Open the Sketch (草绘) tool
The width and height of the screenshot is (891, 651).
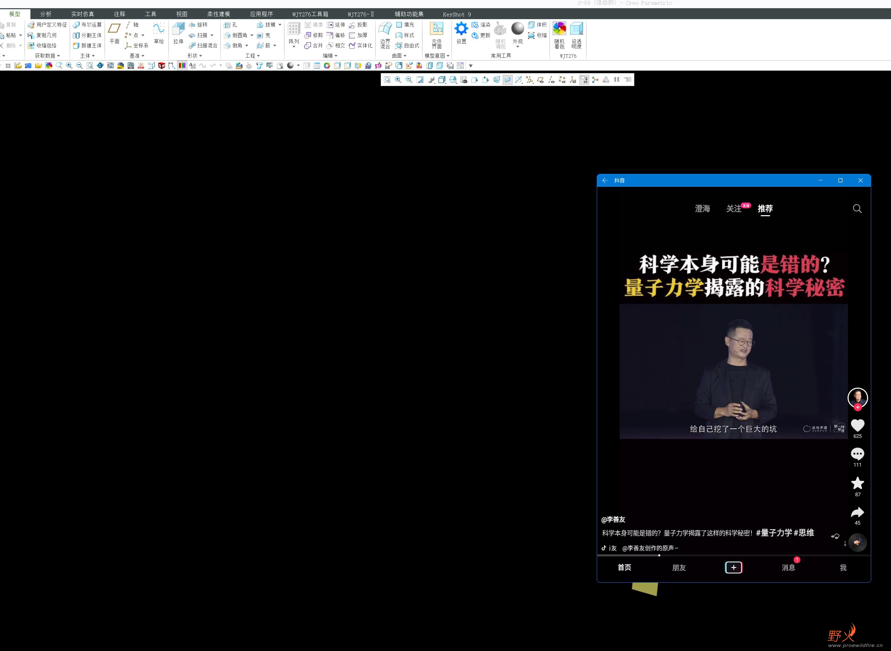(159, 33)
